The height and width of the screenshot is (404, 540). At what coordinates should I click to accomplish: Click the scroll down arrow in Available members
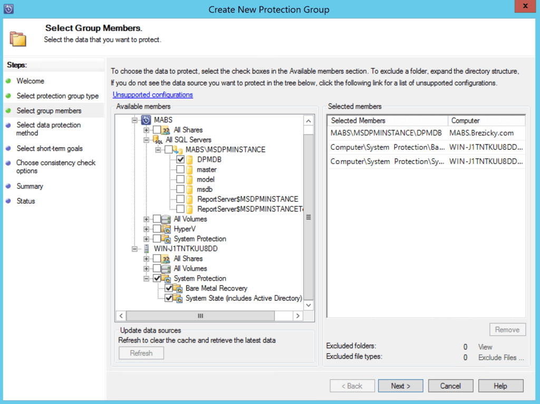pos(308,305)
